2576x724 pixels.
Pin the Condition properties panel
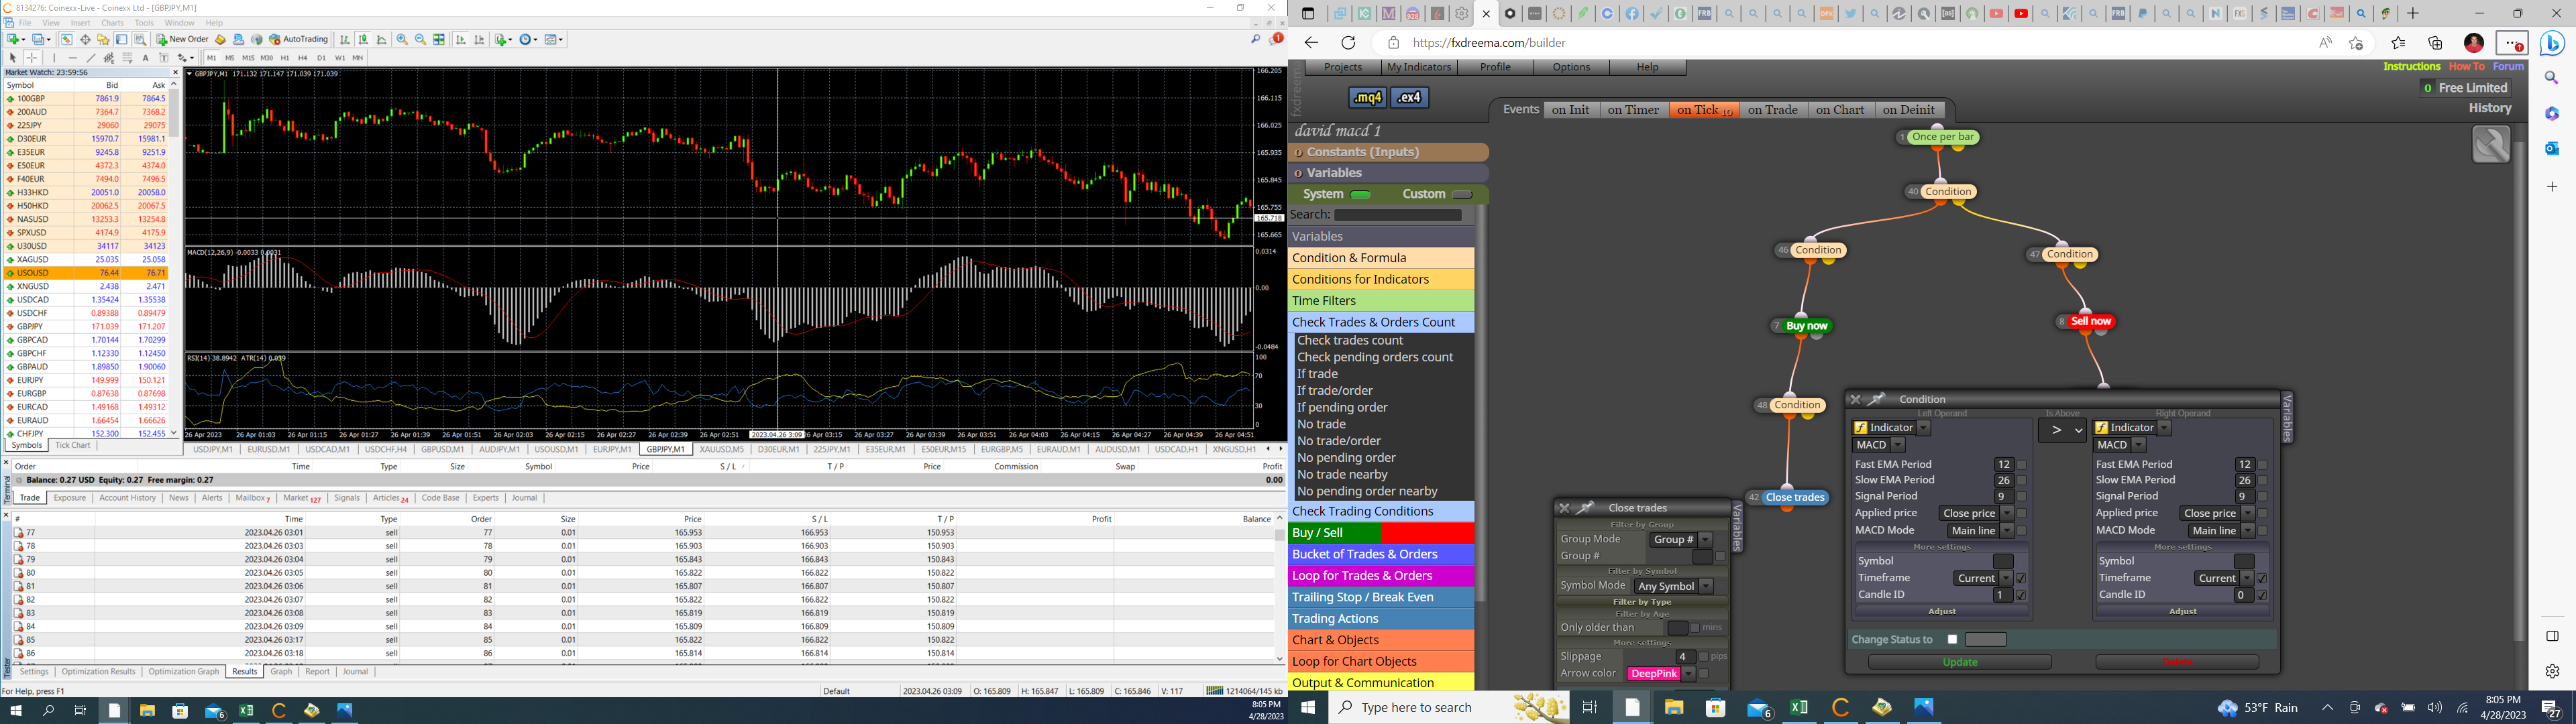1876,399
